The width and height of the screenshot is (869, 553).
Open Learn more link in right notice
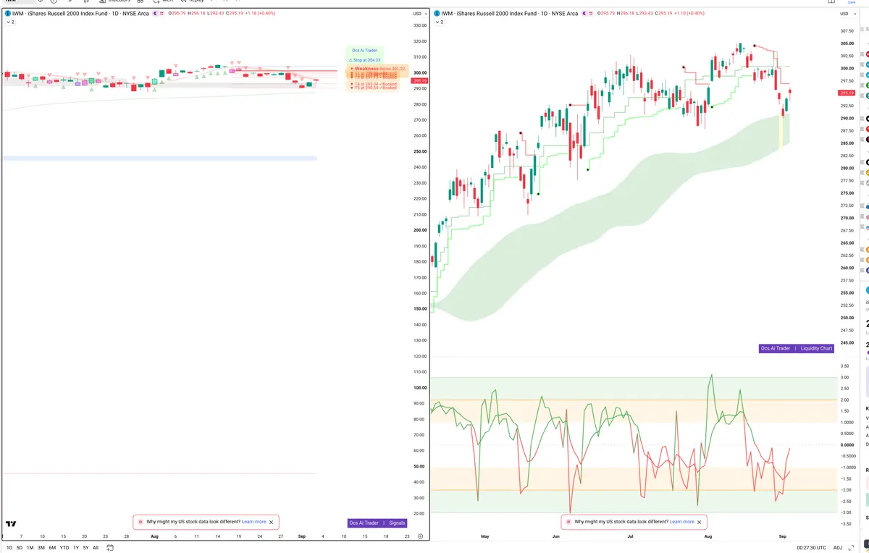681,522
